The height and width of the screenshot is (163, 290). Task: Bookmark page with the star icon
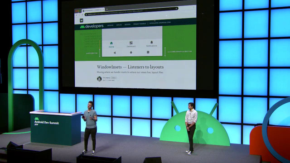[176, 9]
